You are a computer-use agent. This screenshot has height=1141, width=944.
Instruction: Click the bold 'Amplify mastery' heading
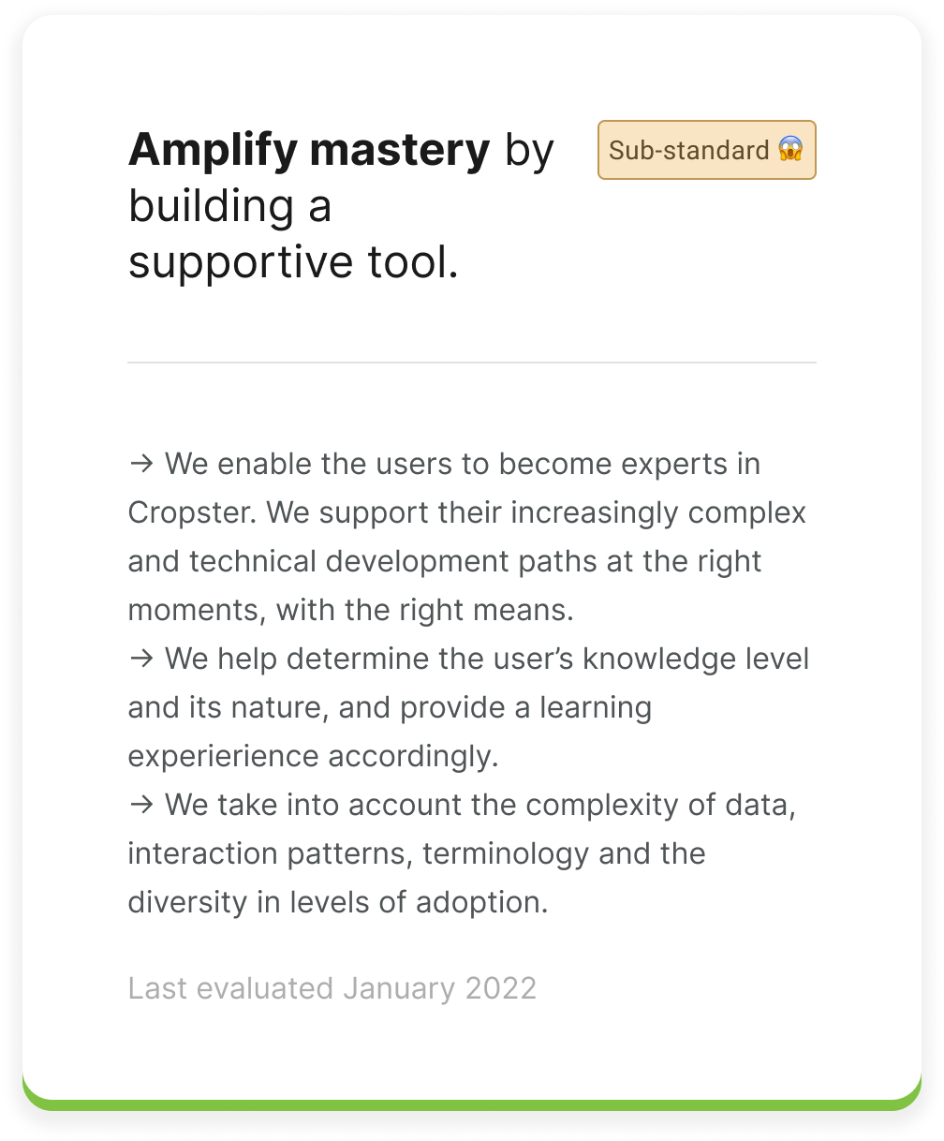(309, 150)
